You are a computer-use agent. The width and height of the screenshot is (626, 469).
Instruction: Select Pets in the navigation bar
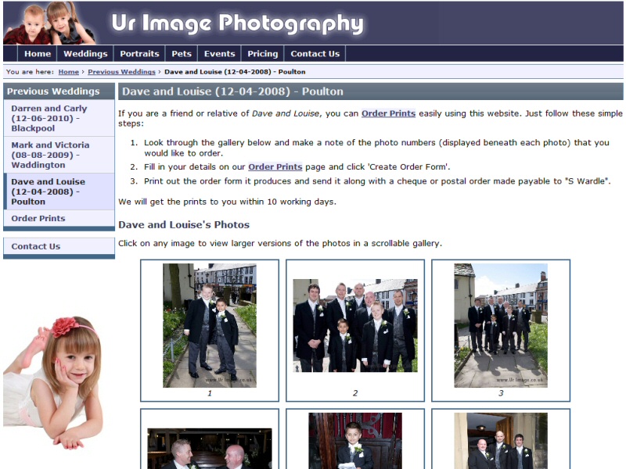(182, 54)
